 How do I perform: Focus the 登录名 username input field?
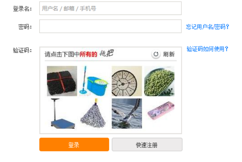[110, 8]
